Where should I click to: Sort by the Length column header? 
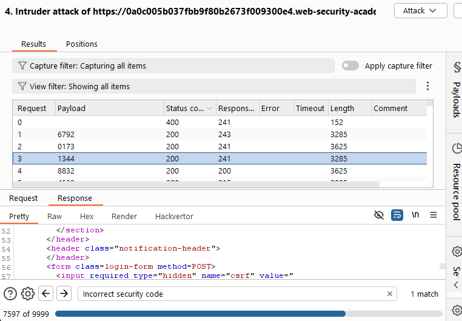[350, 108]
